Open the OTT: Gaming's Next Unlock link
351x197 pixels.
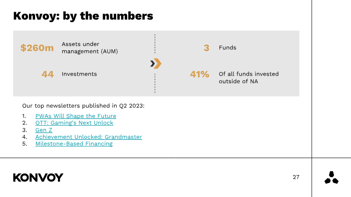point(74,123)
